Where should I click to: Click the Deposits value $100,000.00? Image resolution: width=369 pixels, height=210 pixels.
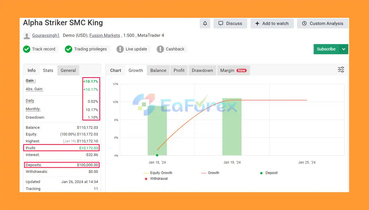coord(87,165)
